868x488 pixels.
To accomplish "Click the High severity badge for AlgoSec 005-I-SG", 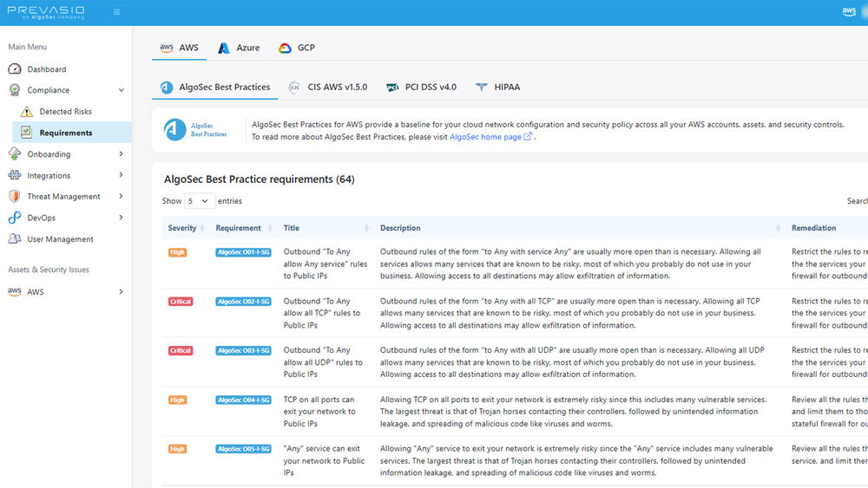I will click(178, 449).
